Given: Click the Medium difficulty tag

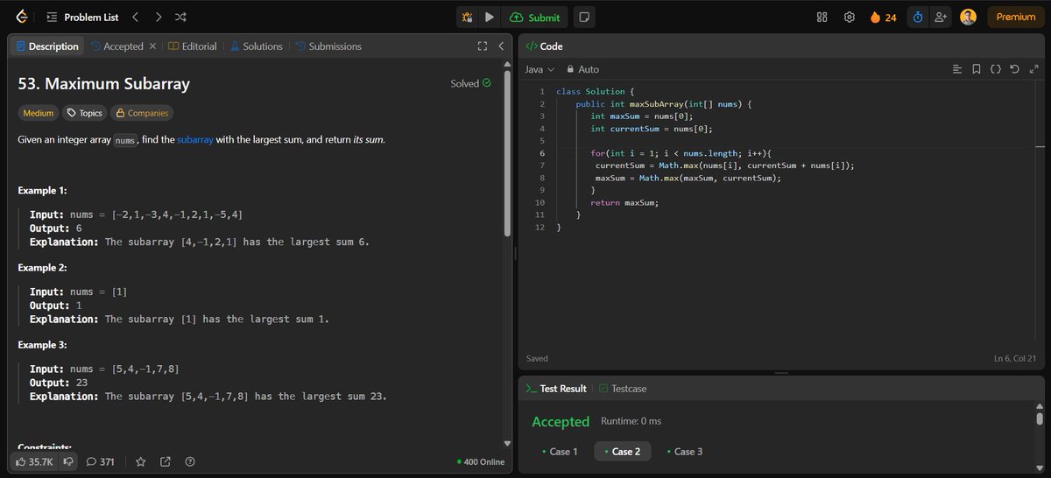Looking at the screenshot, I should click(x=39, y=113).
